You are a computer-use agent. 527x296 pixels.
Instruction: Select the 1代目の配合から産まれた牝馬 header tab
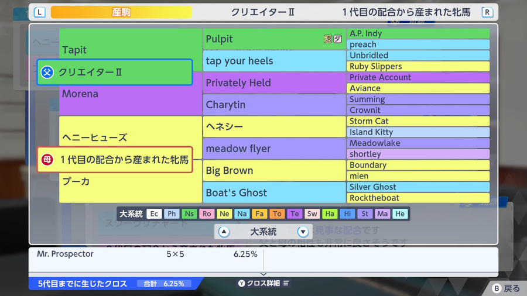pyautogui.click(x=407, y=12)
